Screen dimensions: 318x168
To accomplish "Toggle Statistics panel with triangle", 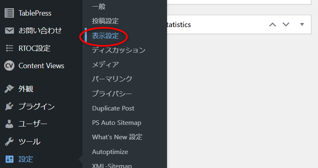I will pyautogui.click(x=302, y=25).
